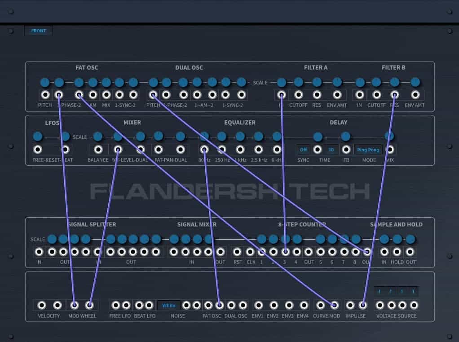Viewport: 459px width, 342px height.
Task: Adjust the Filter B ENV AMT knob
Action: click(415, 82)
